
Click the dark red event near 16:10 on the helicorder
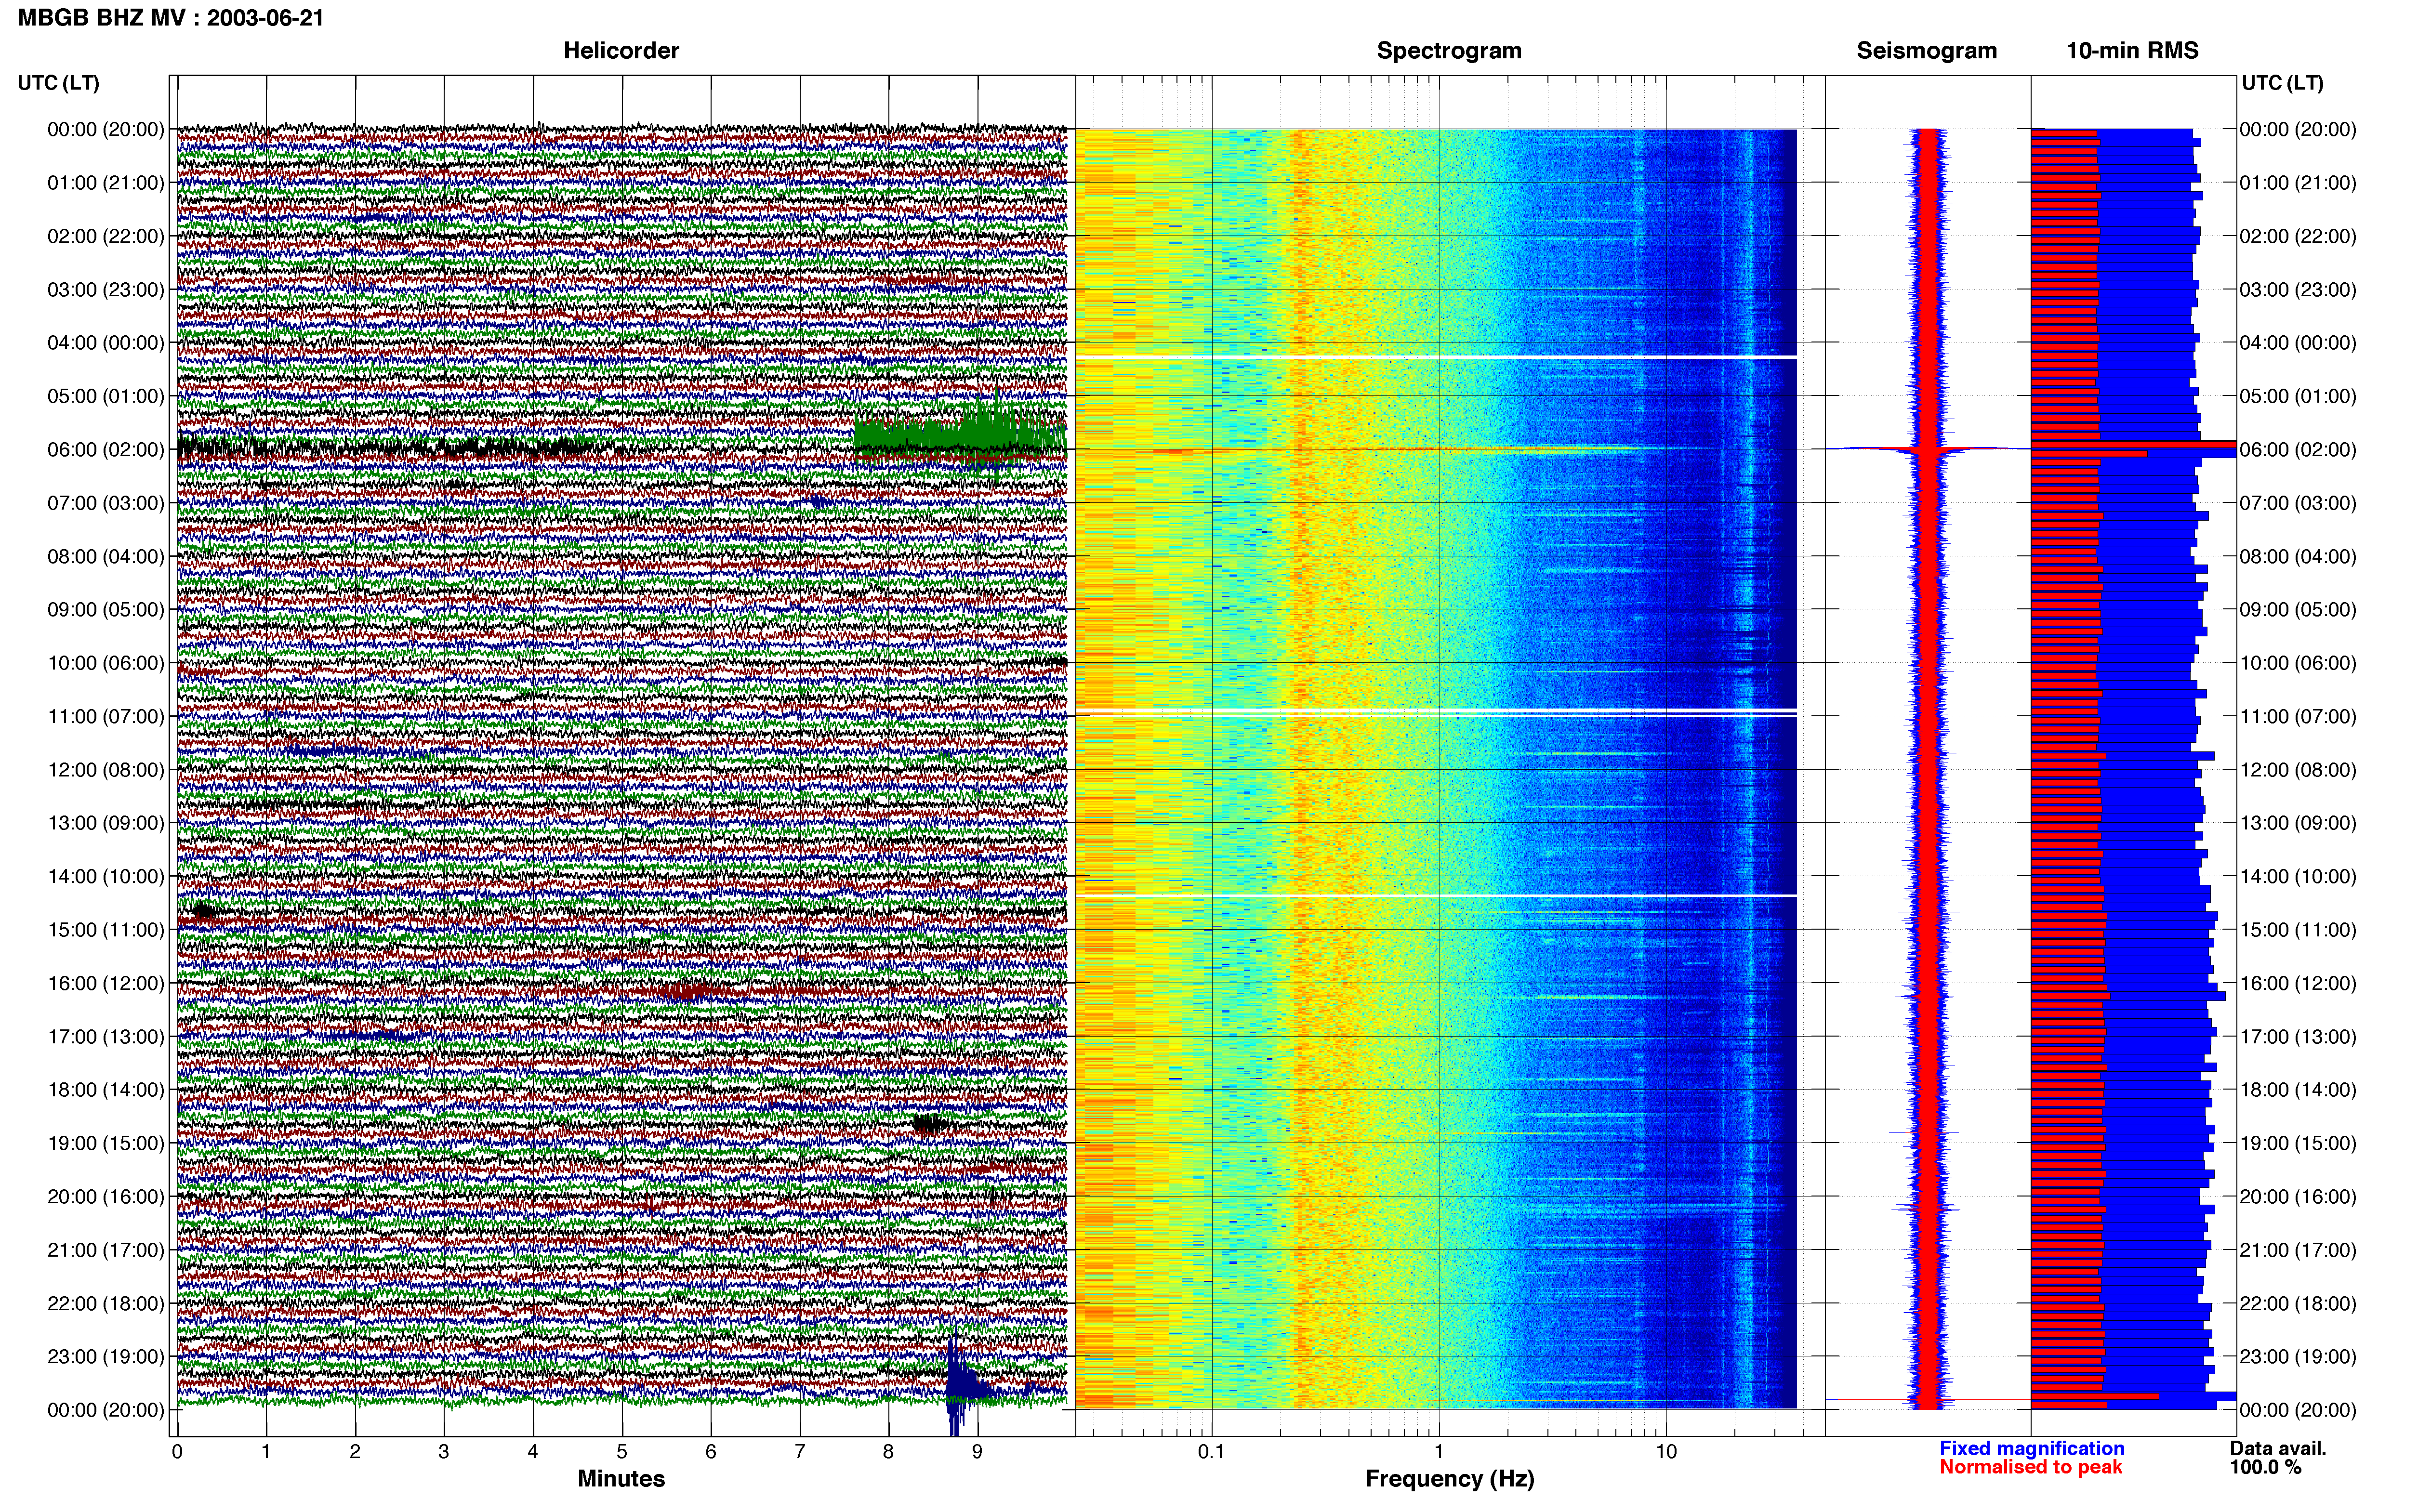pyautogui.click(x=688, y=992)
